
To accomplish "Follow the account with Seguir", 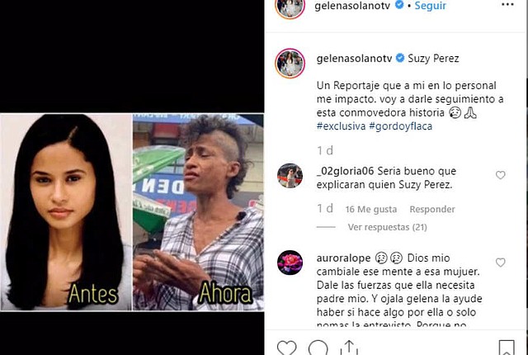I will click(x=430, y=6).
